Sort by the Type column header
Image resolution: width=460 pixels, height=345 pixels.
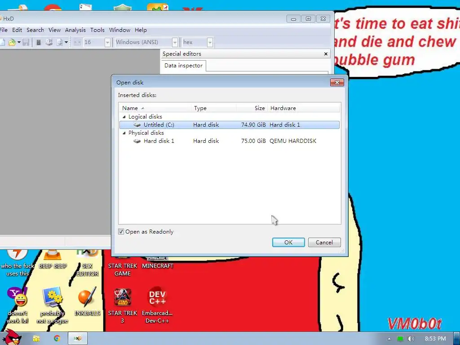(213, 108)
